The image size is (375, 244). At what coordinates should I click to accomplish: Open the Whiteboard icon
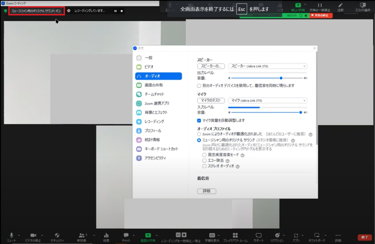click(x=317, y=235)
